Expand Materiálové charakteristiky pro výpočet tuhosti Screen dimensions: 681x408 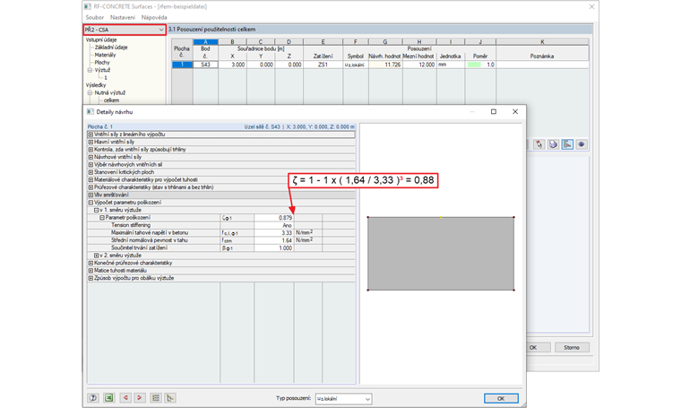point(91,179)
